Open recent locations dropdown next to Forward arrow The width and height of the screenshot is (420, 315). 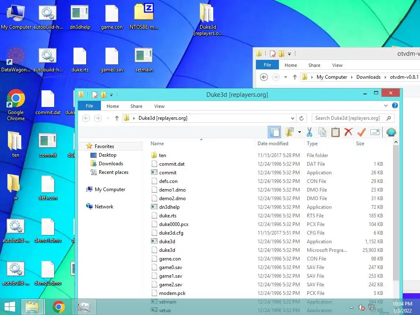108,118
